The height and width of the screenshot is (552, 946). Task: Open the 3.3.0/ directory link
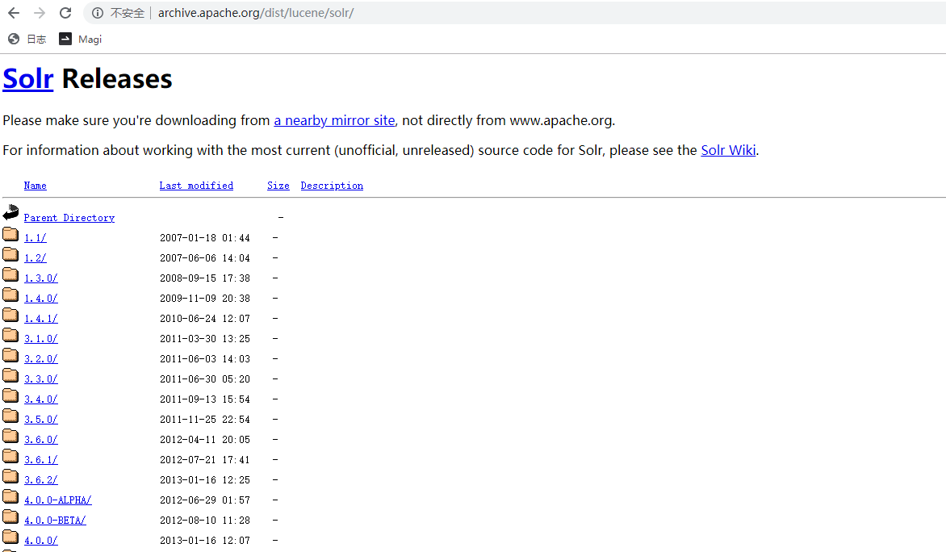(x=41, y=379)
